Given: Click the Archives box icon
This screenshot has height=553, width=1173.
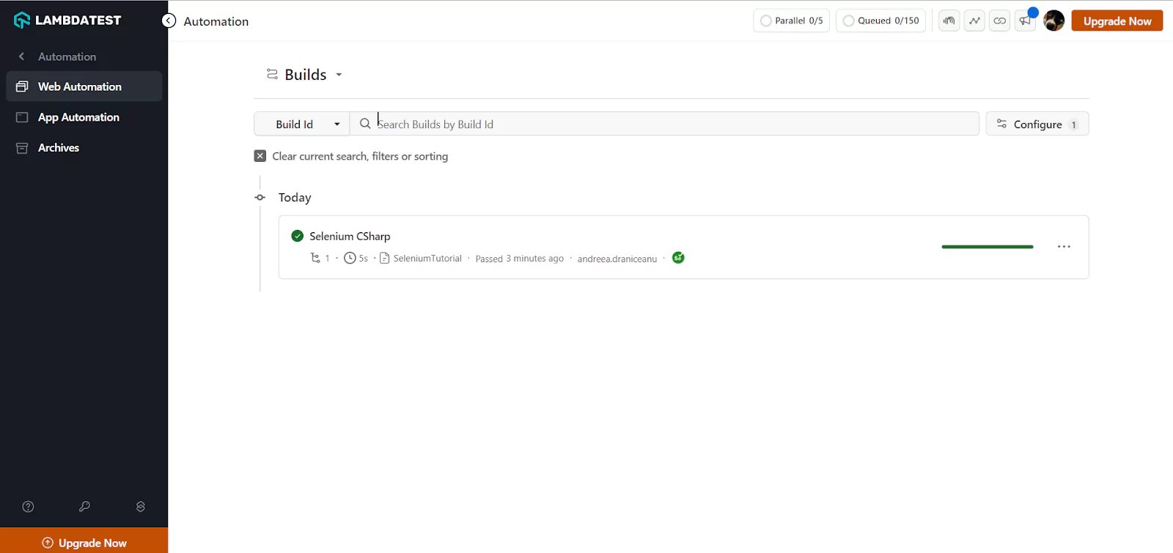Looking at the screenshot, I should click(x=22, y=148).
